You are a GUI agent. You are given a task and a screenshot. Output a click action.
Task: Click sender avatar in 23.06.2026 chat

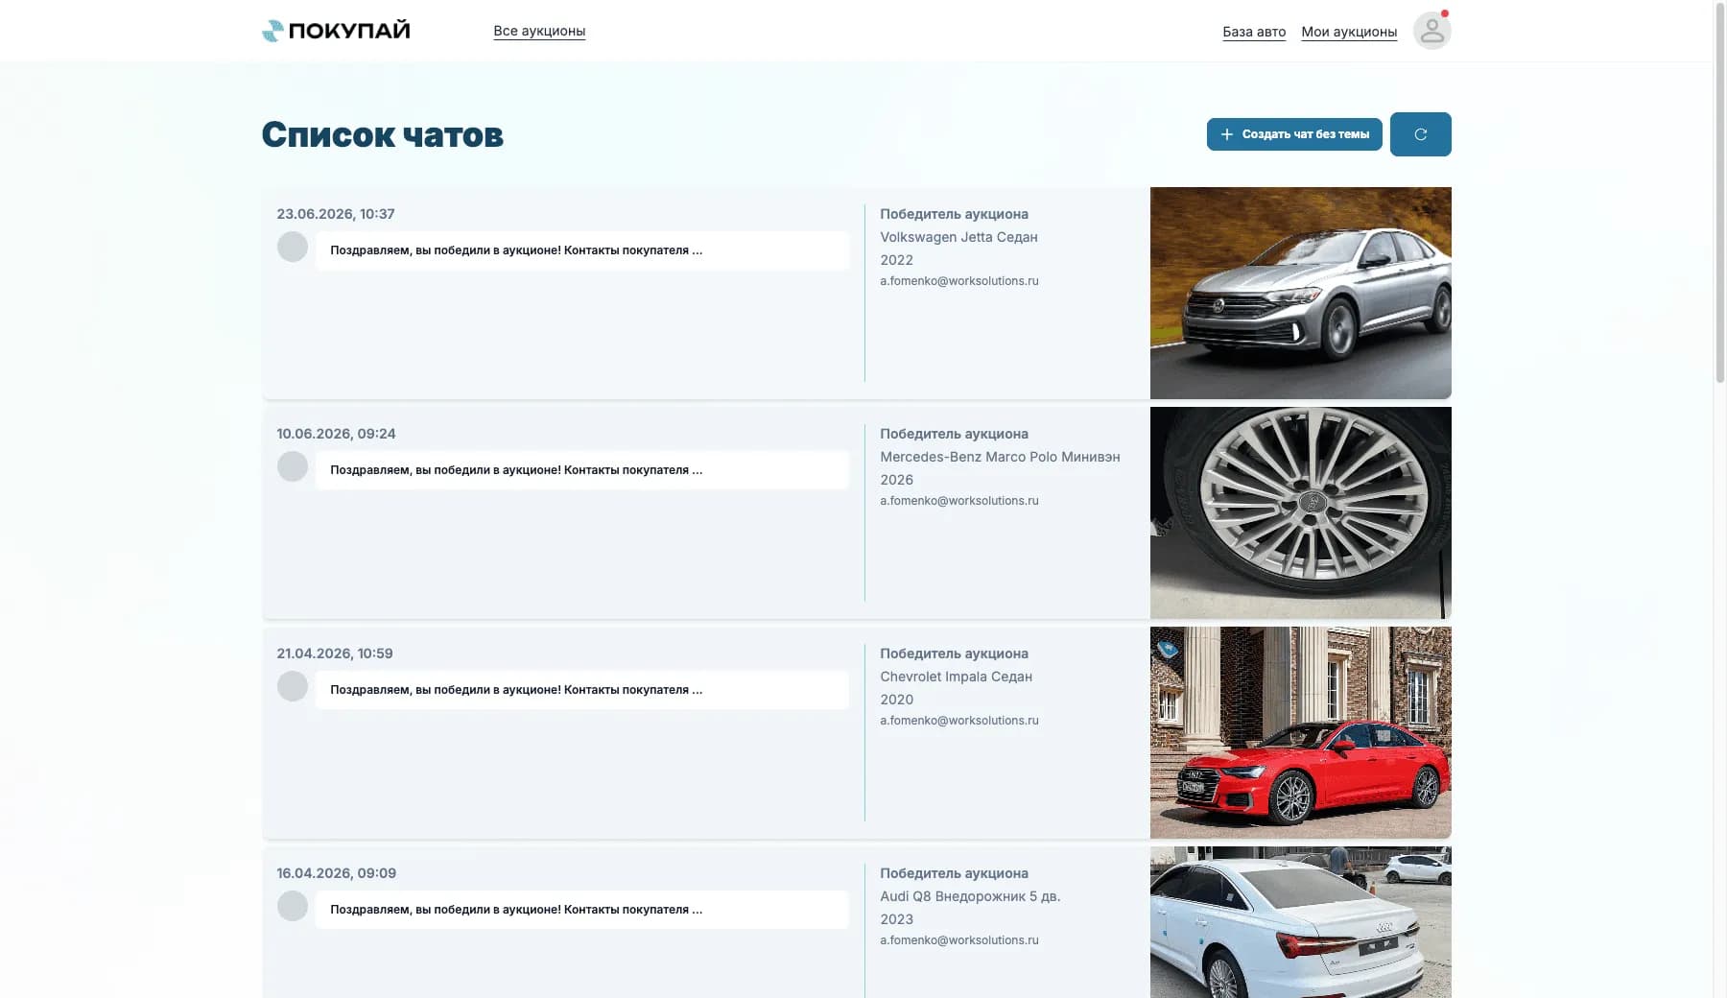(293, 247)
